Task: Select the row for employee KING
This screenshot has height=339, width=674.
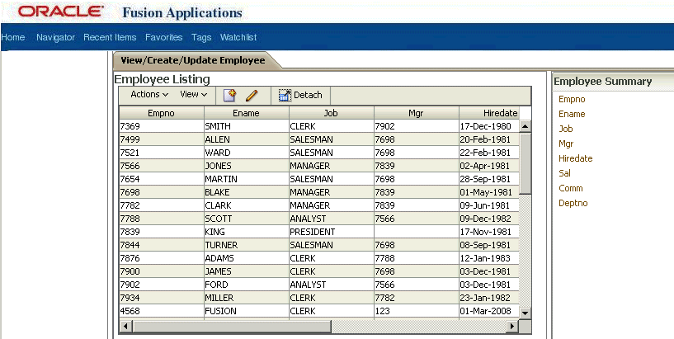Action: pyautogui.click(x=319, y=232)
